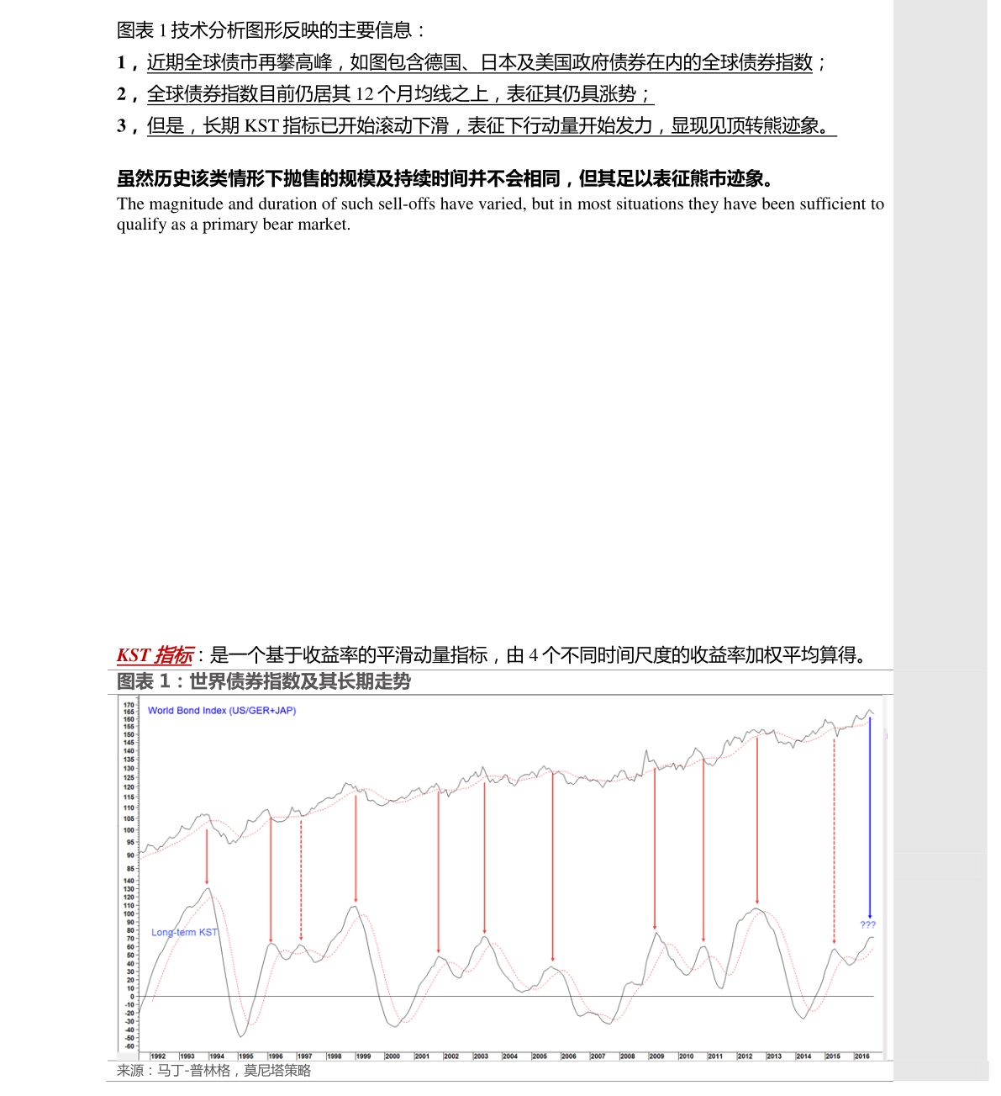
Task: Click the 170 value on the y-axis
Action: (x=129, y=705)
